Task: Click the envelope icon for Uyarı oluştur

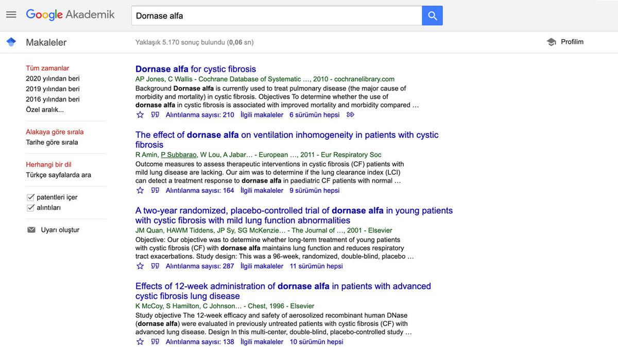Action: coord(31,230)
